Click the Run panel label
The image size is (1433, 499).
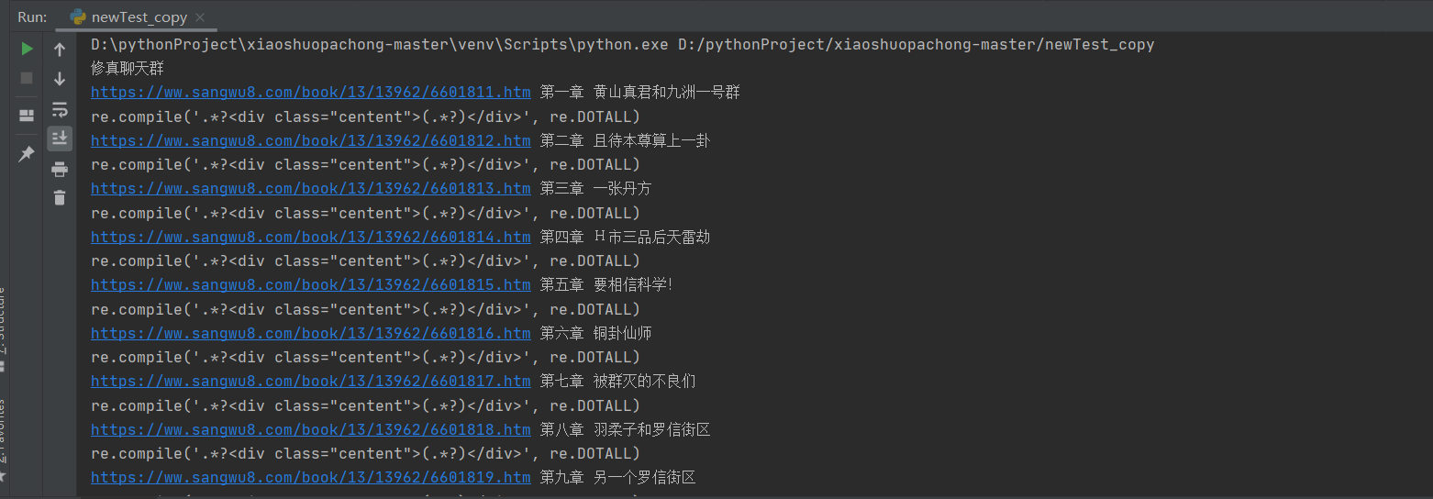coord(32,17)
